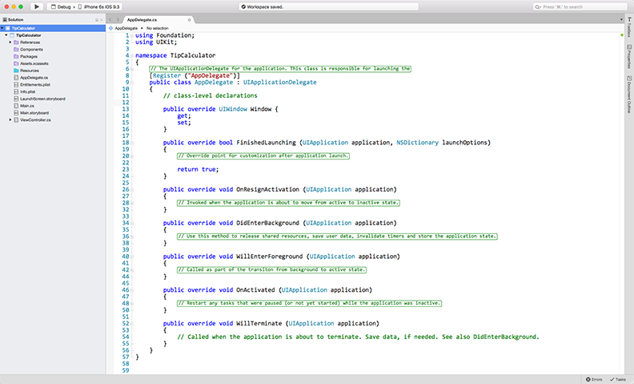Click the Main.storyboard file icon
This screenshot has width=634, height=384.
pyautogui.click(x=16, y=113)
